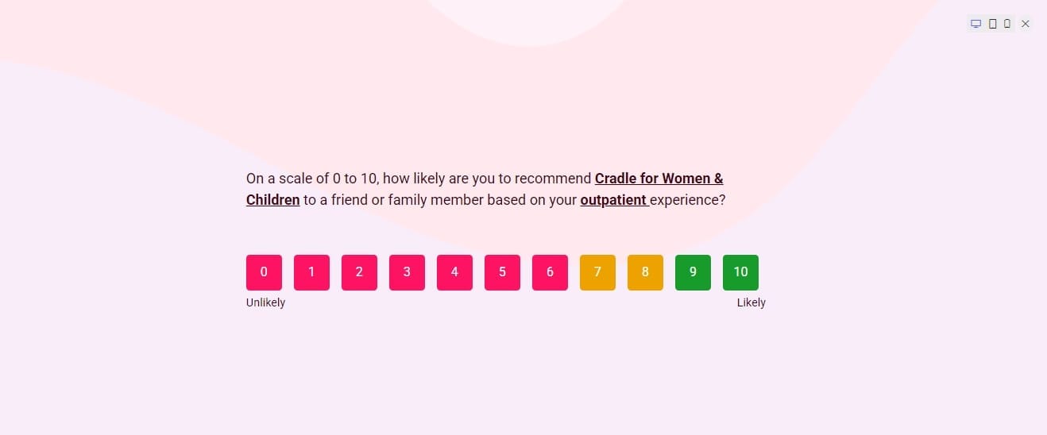Choose score 5 on the scale
Viewport: 1047px width, 435px height.
(x=502, y=272)
